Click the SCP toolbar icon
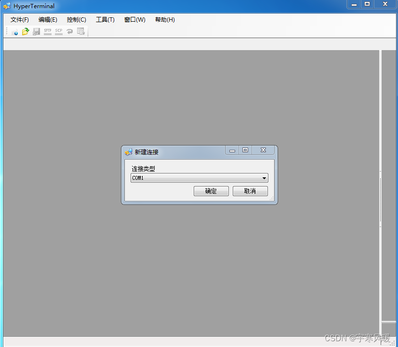398x347 pixels. (59, 31)
